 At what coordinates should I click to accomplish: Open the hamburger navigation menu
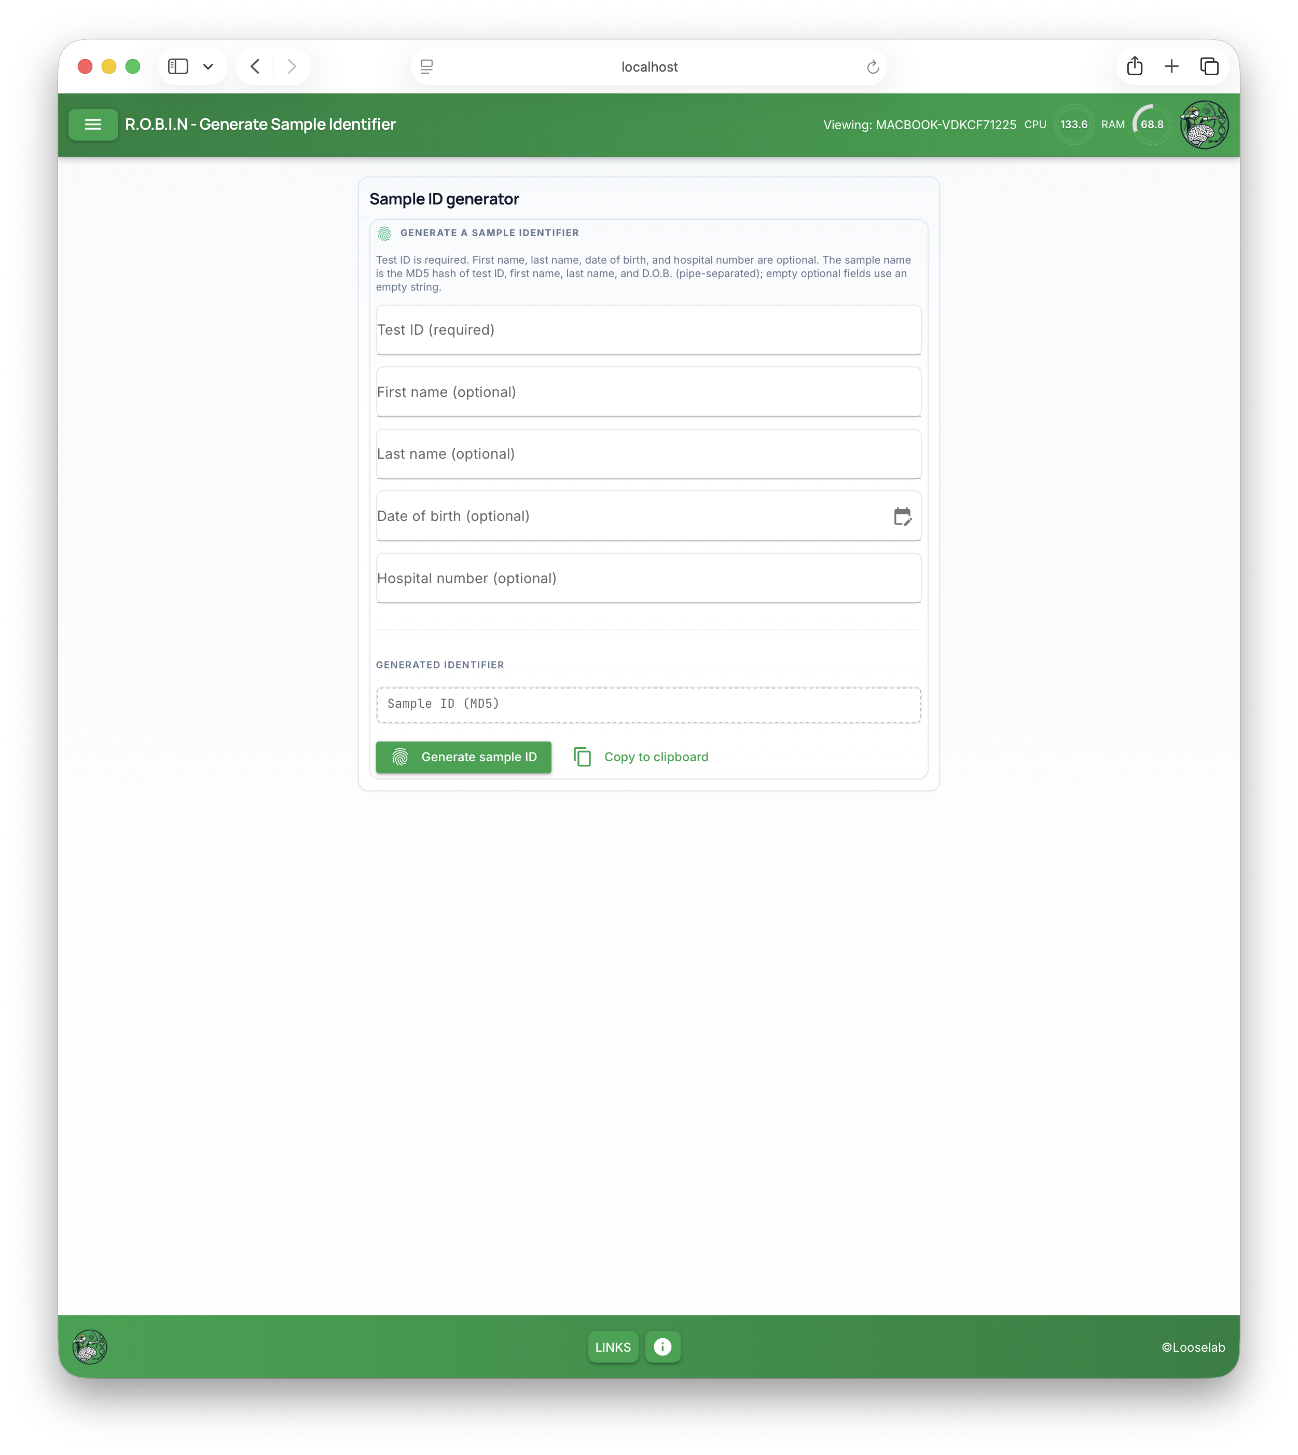point(93,124)
